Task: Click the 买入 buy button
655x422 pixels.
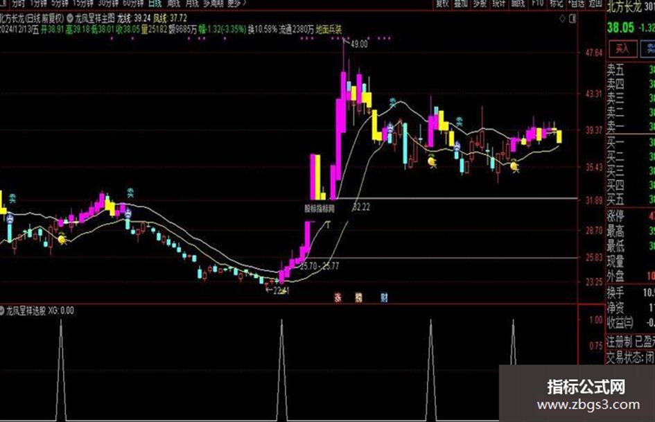Action: [622, 49]
